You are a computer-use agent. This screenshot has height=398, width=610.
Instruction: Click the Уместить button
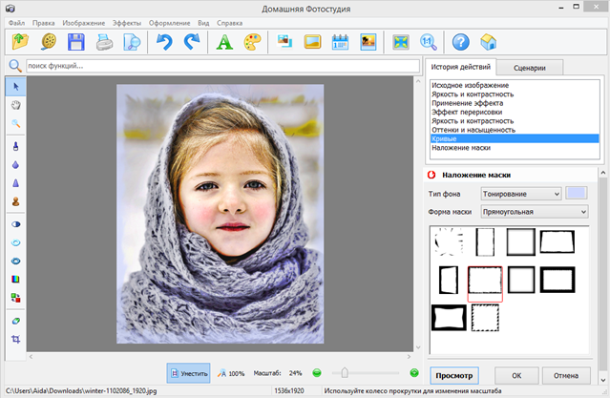pyautogui.click(x=189, y=373)
